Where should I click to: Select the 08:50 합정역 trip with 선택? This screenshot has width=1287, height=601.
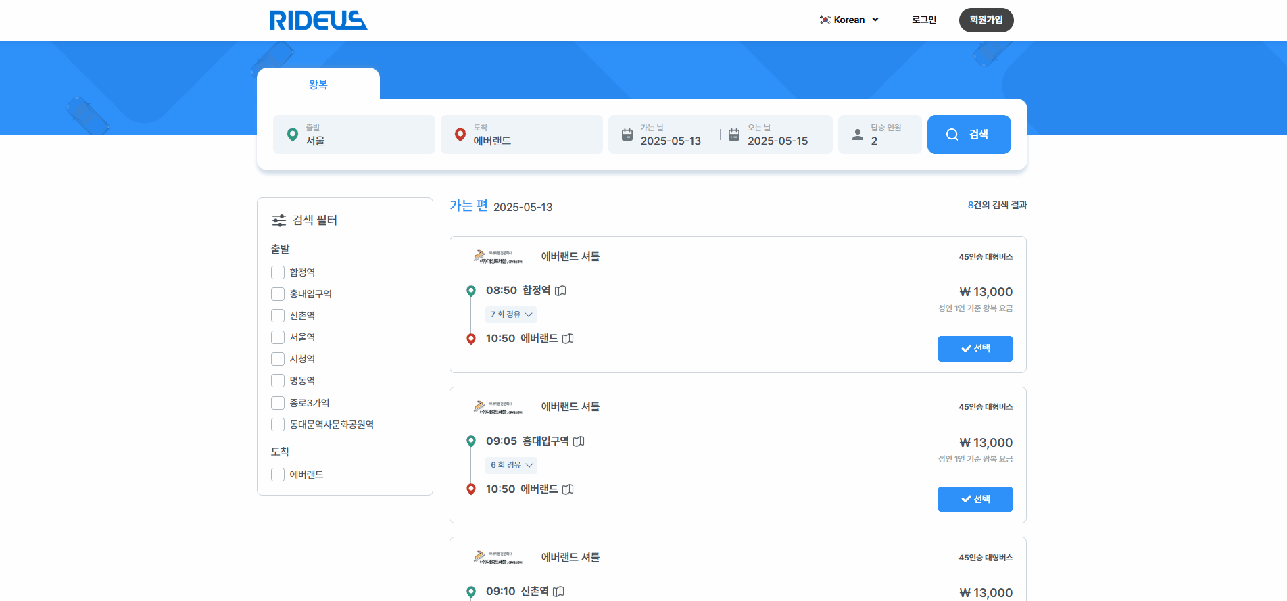click(975, 349)
